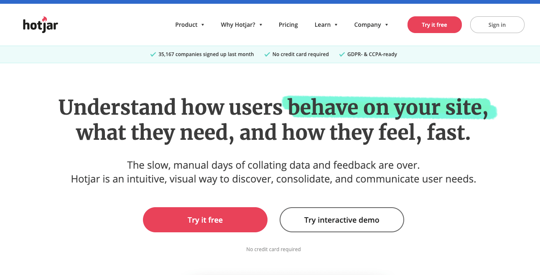The width and height of the screenshot is (540, 275).
Task: Launch the interactive demo
Action: (341, 220)
